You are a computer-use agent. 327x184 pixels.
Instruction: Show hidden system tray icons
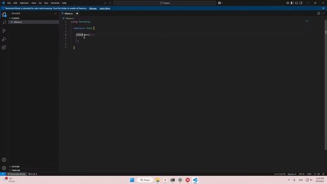click(x=289, y=180)
